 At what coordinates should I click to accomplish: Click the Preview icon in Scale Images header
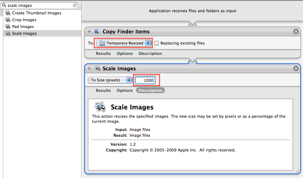(x=97, y=68)
